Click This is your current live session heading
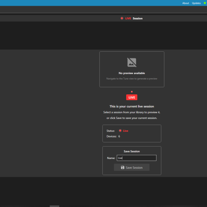 132,106
